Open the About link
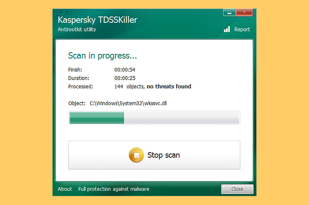The height and width of the screenshot is (205, 309). (x=65, y=189)
